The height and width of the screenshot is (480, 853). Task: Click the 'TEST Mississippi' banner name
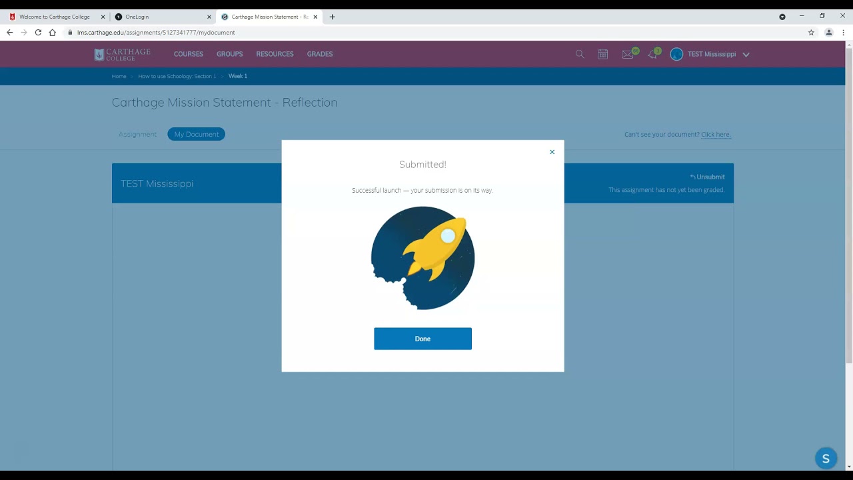click(157, 183)
